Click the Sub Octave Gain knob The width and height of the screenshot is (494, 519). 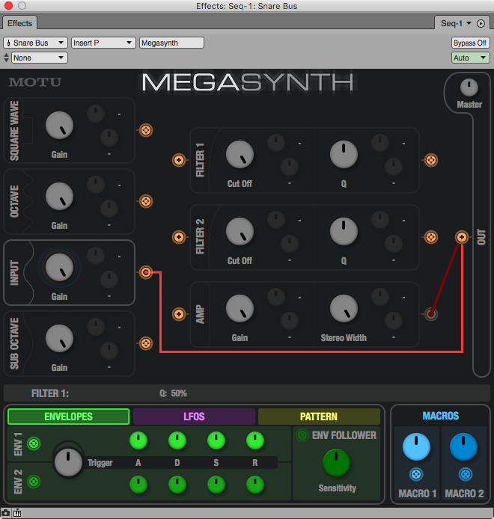coord(59,339)
